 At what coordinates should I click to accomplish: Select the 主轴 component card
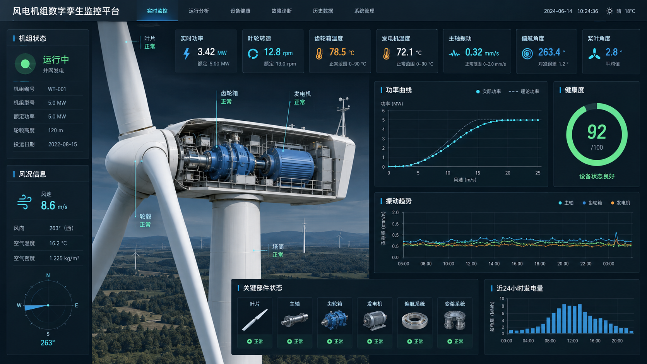(x=294, y=322)
